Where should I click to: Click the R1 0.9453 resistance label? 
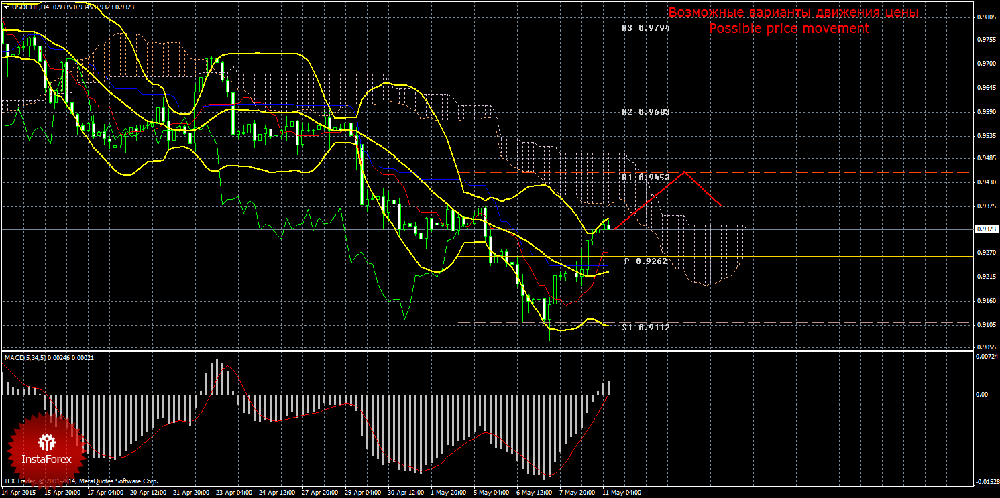coord(645,177)
